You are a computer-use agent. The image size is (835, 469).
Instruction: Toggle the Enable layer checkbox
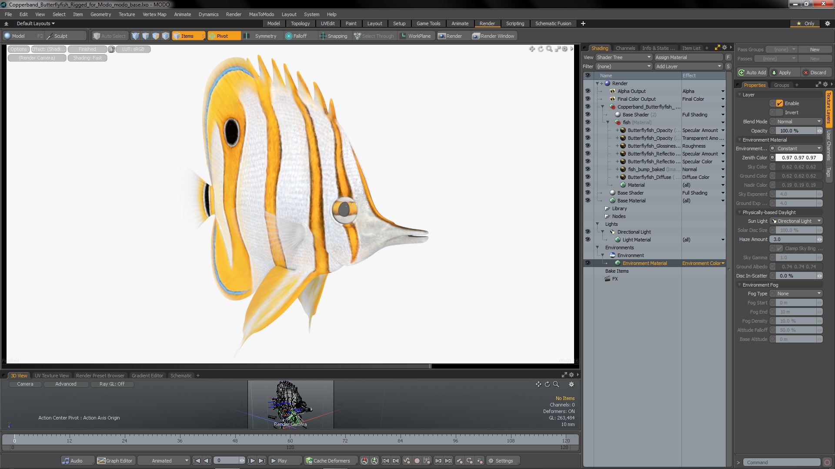(779, 103)
